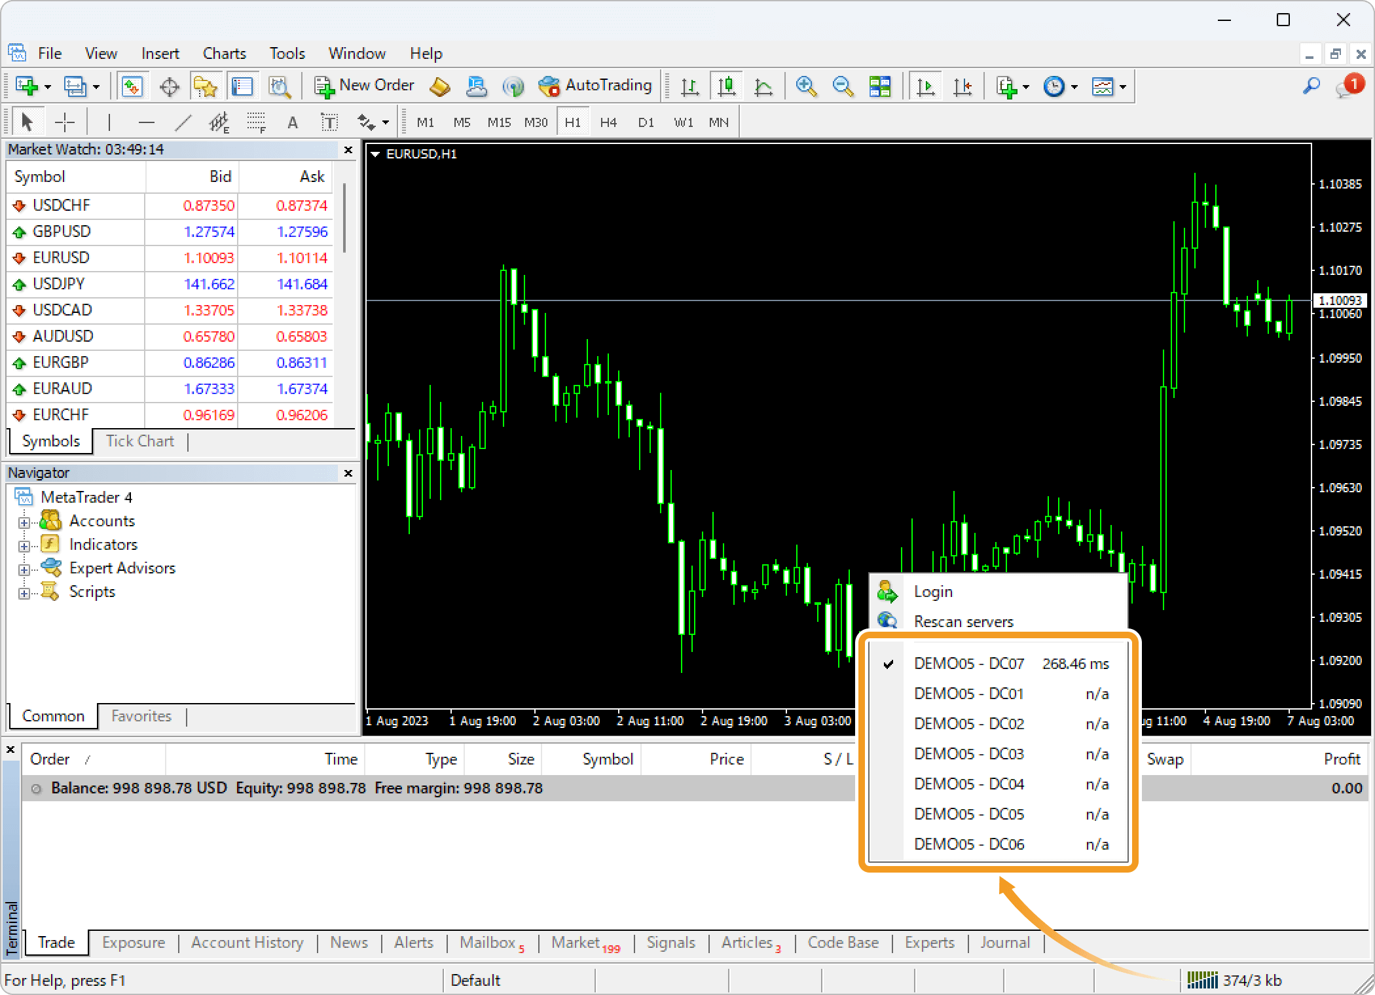Click Login in the popup menu

point(933,592)
